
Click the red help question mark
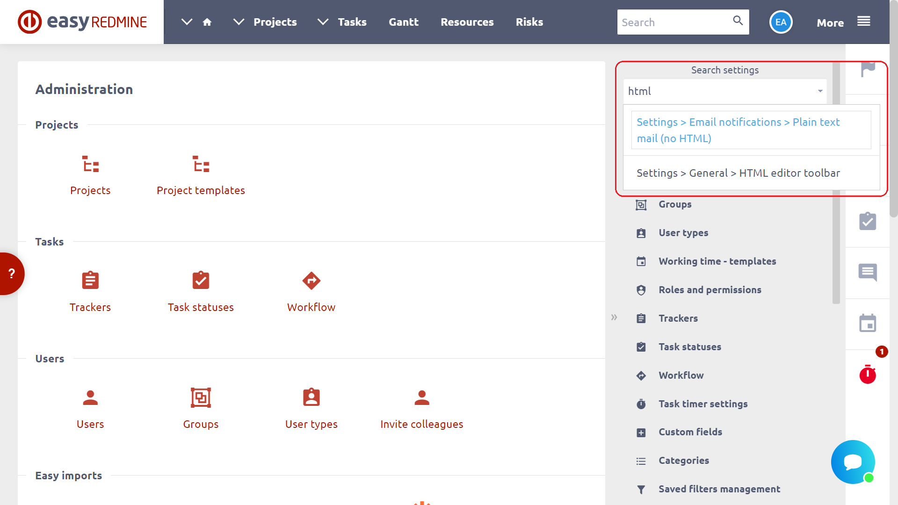tap(11, 274)
